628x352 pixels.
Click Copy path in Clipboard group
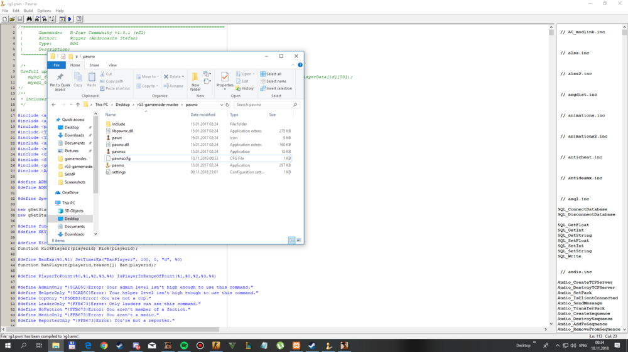tap(111, 81)
